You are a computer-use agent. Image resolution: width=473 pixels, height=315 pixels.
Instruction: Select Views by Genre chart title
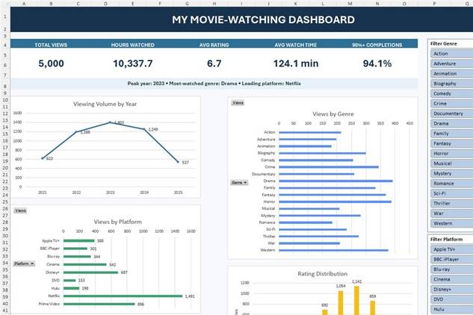tap(333, 114)
